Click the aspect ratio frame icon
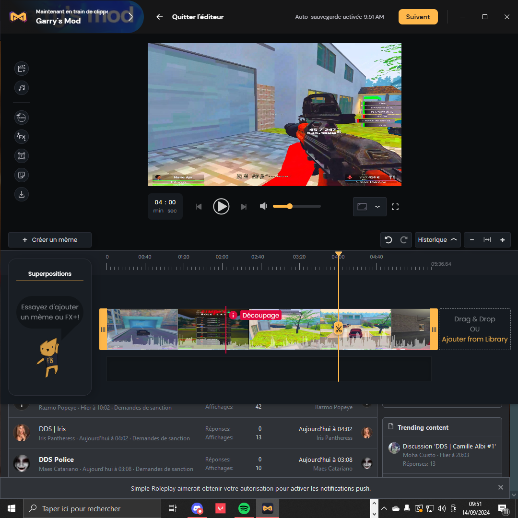 click(362, 207)
